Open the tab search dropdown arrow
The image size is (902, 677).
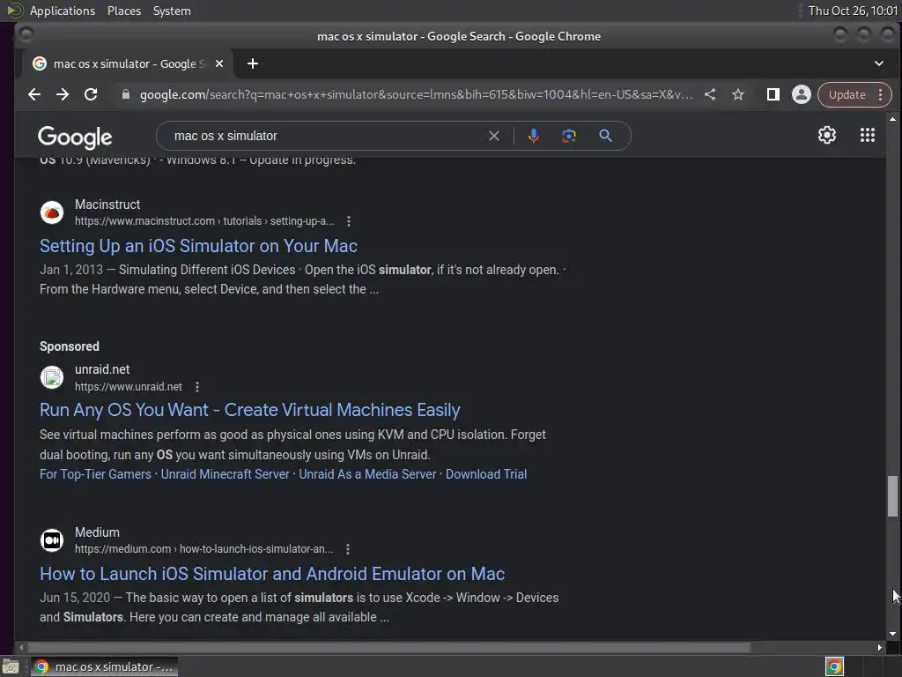878,63
